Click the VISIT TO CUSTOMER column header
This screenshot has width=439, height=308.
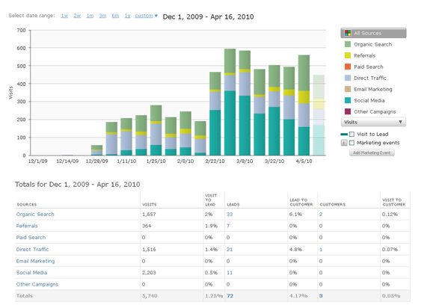(x=394, y=203)
